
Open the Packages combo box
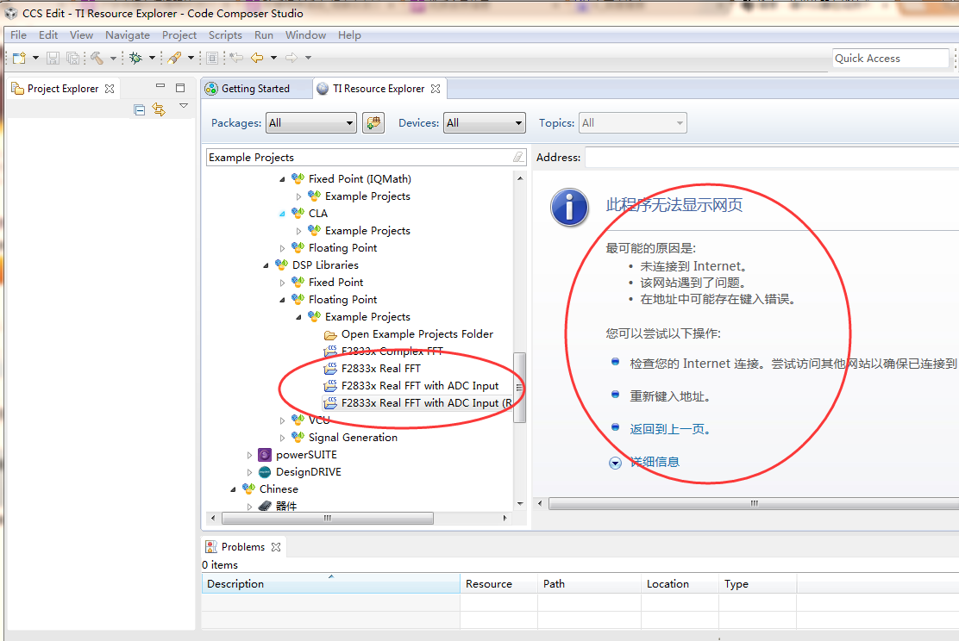coord(311,123)
